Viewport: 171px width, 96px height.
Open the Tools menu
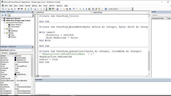[x=45, y=6]
